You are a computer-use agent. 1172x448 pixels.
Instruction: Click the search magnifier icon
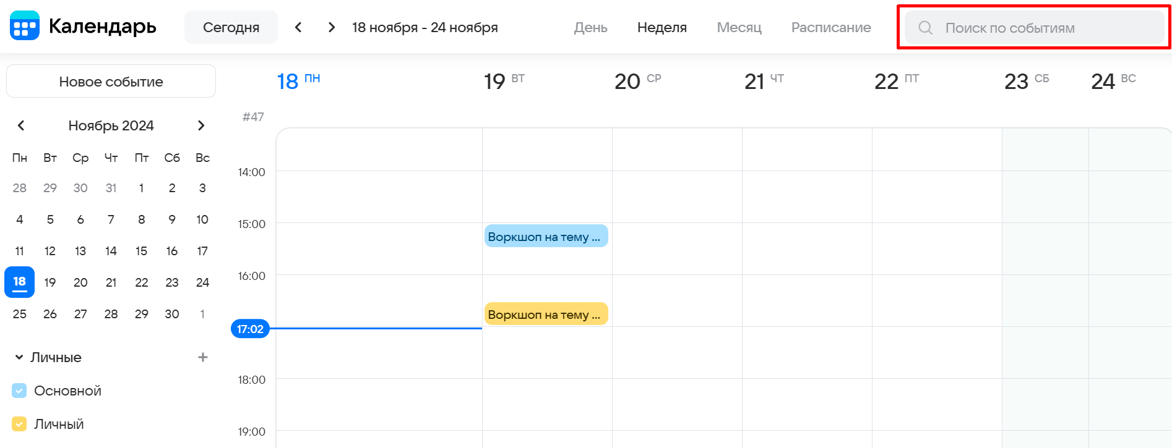click(925, 28)
